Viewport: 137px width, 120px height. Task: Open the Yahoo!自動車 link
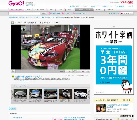[17, 118]
